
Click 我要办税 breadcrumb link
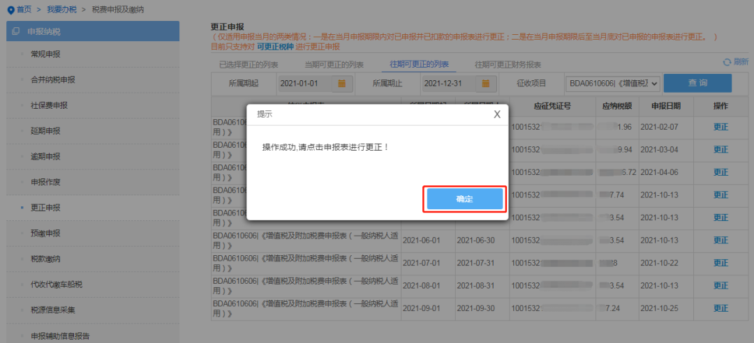click(64, 9)
